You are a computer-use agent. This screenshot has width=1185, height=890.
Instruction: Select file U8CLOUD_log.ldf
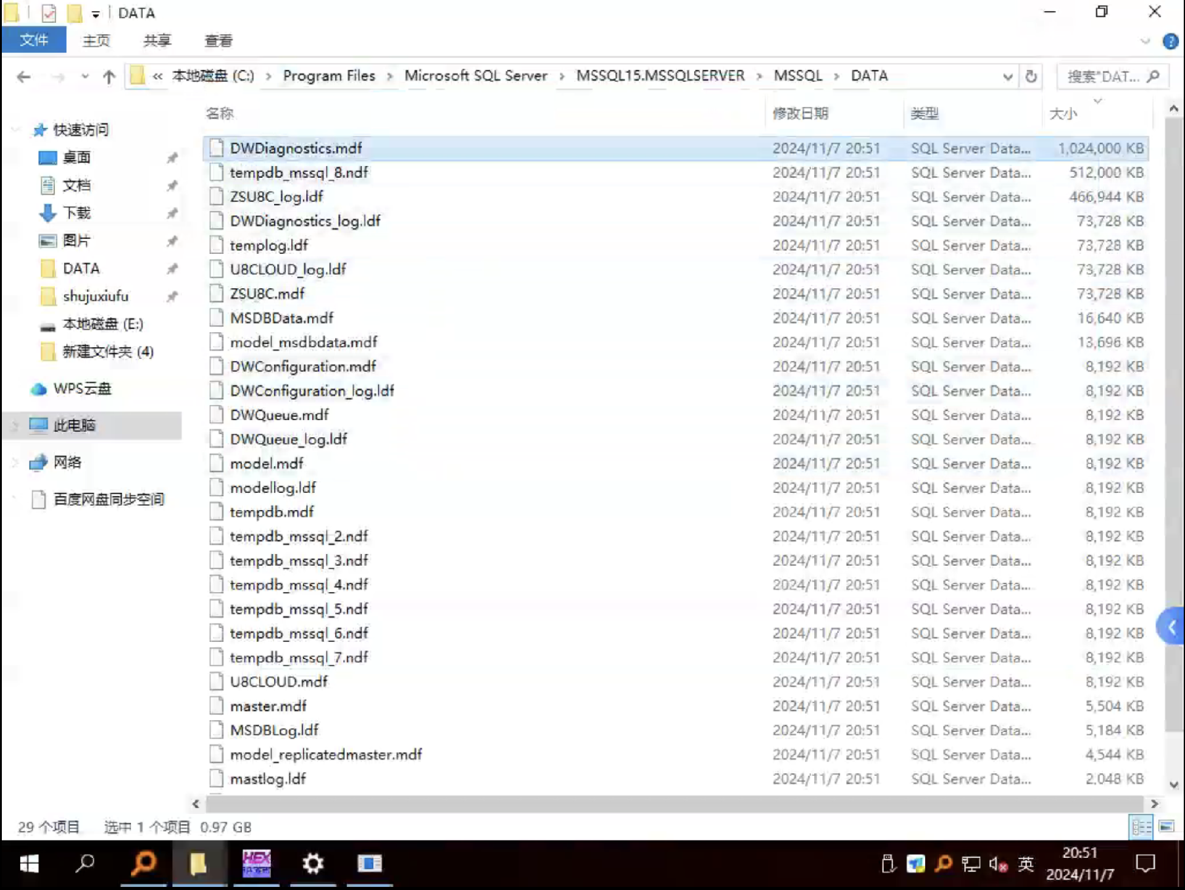click(675, 269)
